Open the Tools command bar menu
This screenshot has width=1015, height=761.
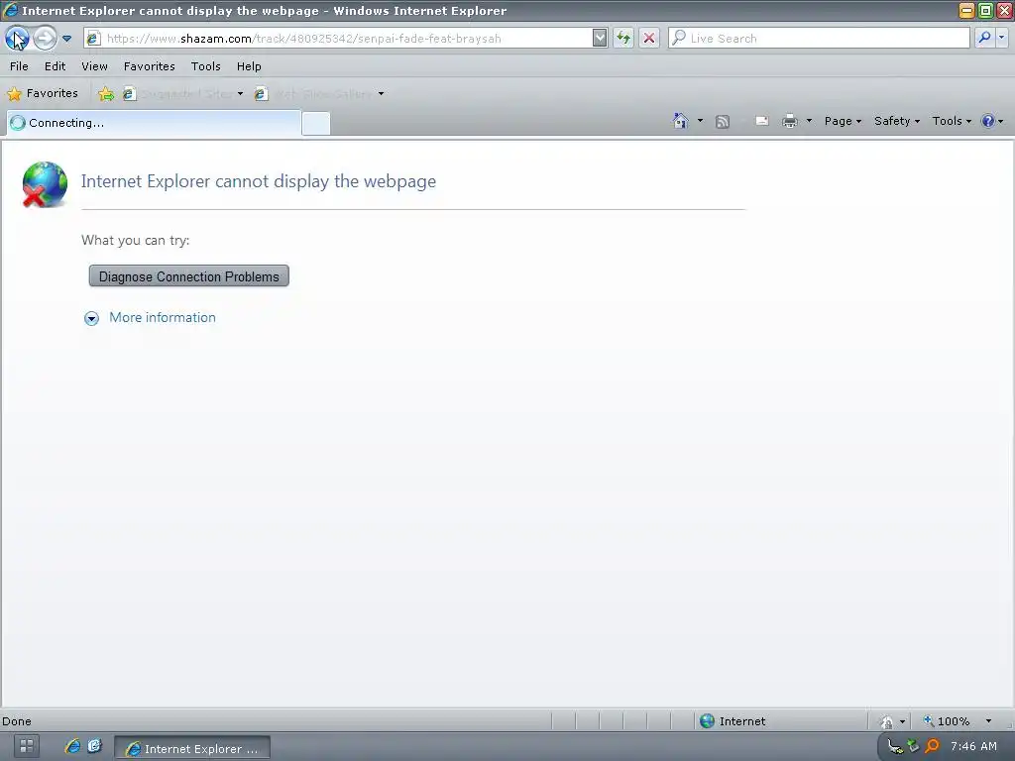click(x=952, y=121)
